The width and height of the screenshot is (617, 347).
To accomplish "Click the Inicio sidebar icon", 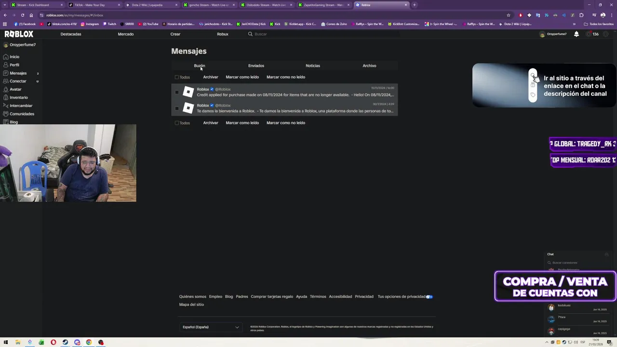I will coord(6,57).
